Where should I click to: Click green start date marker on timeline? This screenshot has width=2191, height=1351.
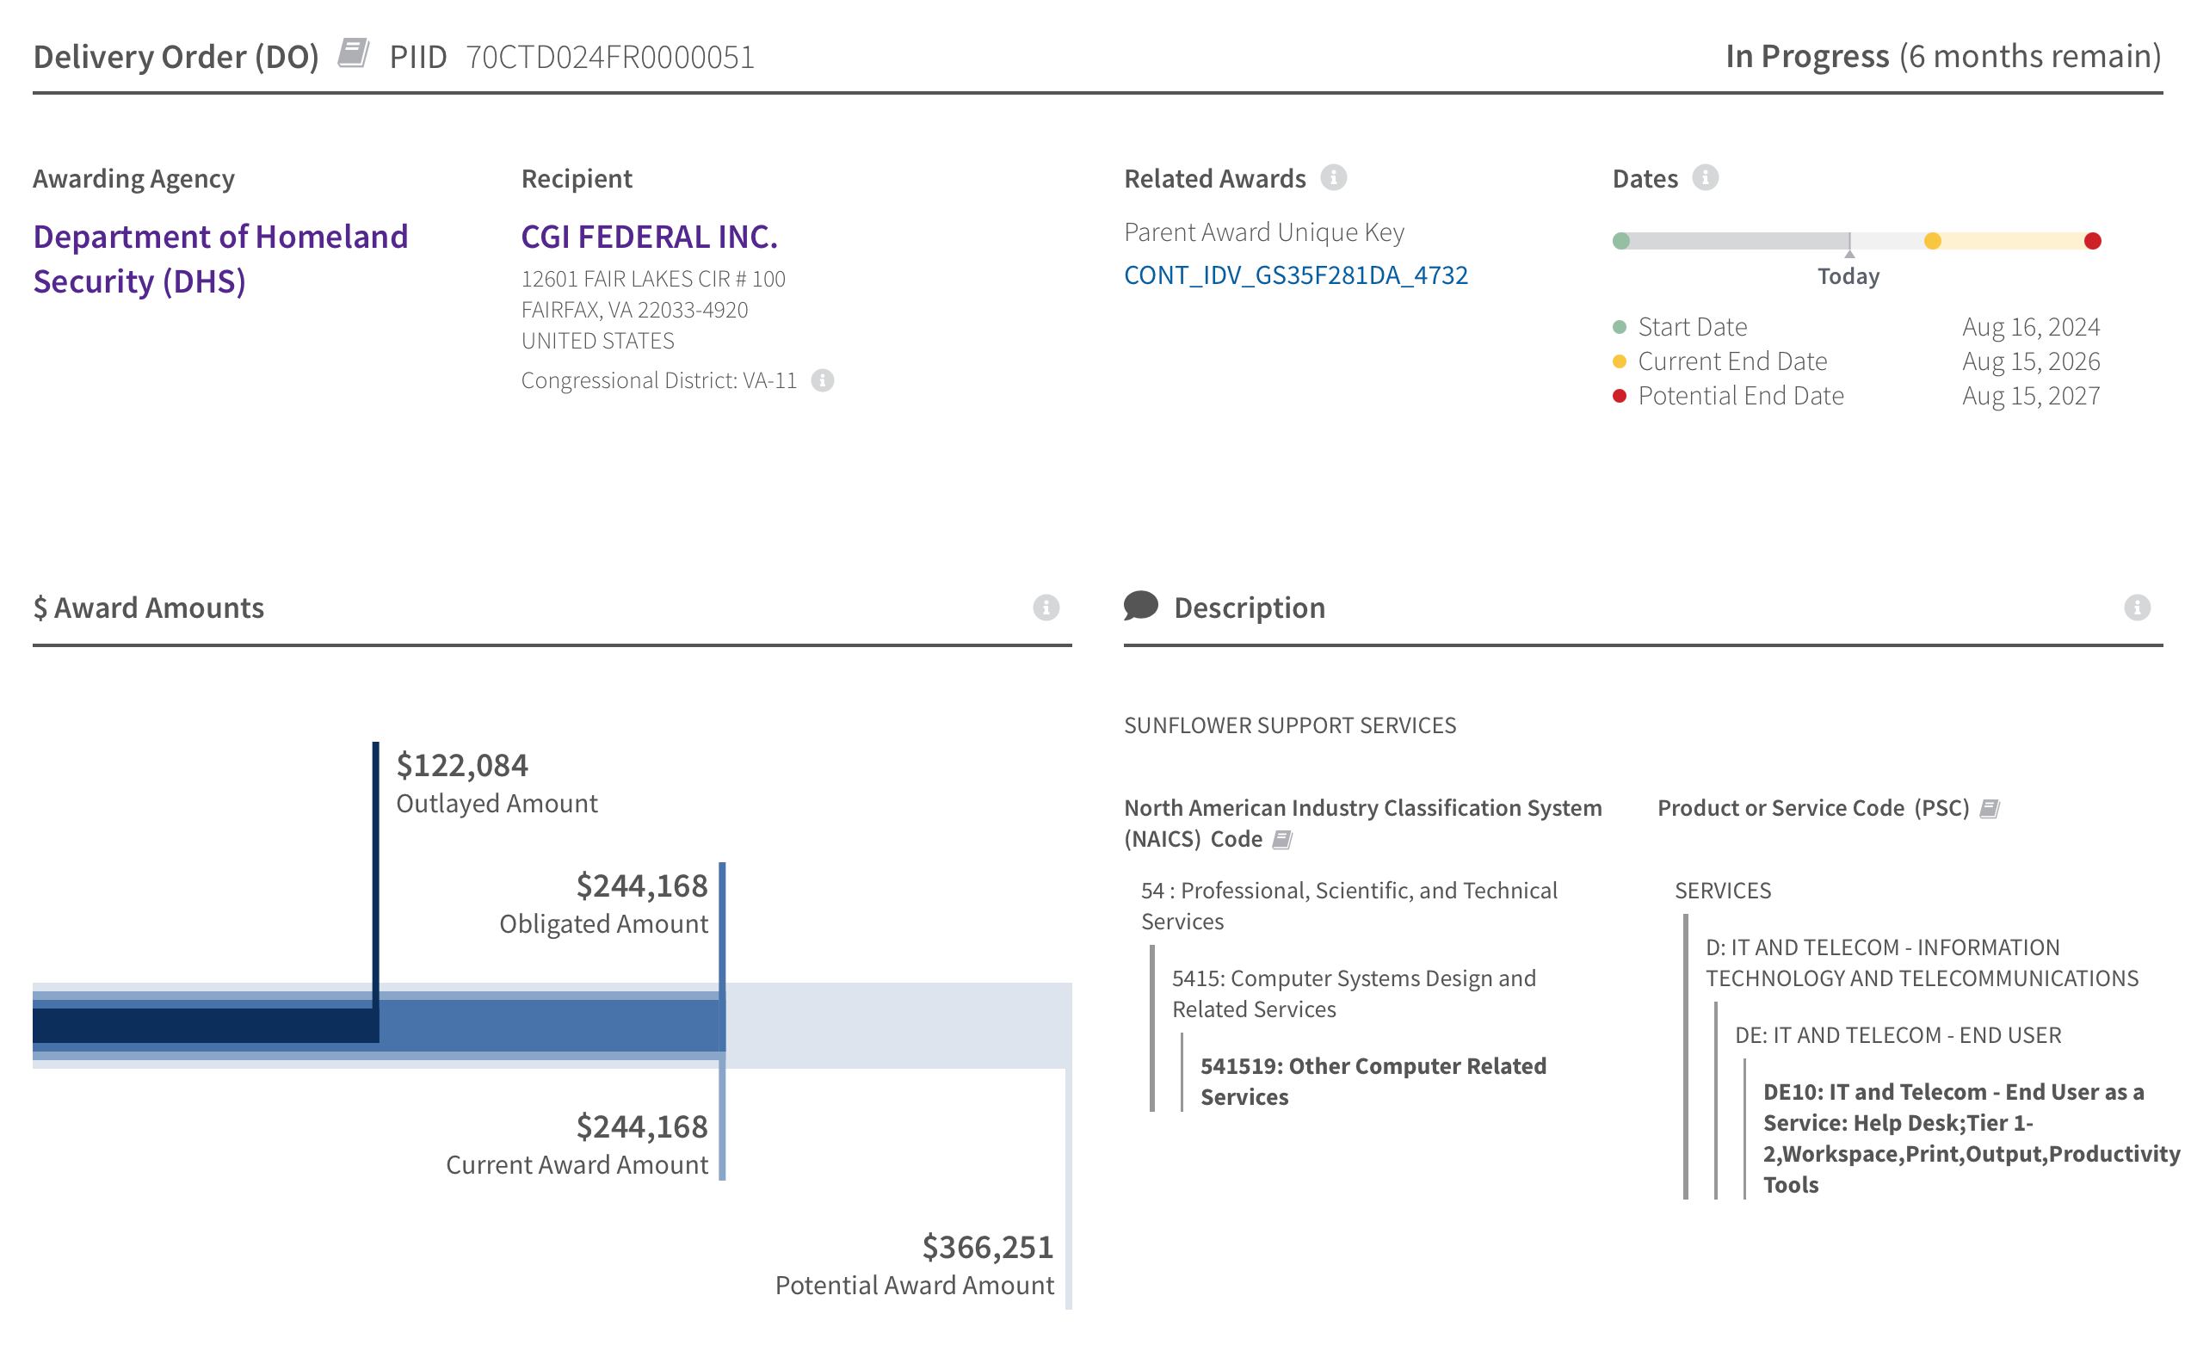[1621, 241]
